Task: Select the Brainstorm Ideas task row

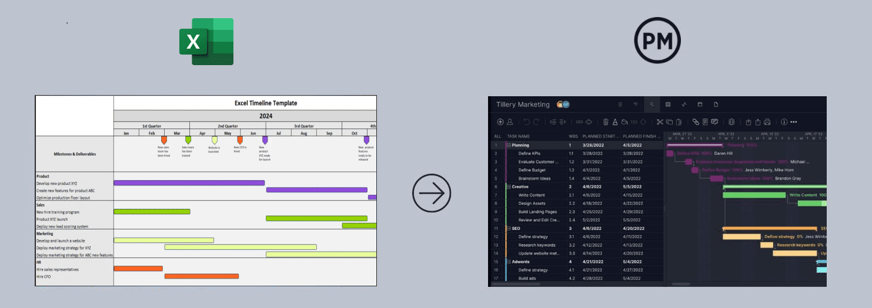Action: click(576, 178)
